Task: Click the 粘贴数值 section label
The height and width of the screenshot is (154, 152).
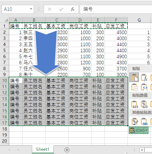Action: 140,95
